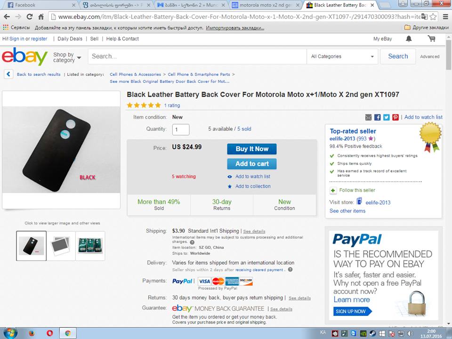Viewport: 452px width, 339px height.
Task: Select the black cover thumbnail
Action: coord(31,246)
